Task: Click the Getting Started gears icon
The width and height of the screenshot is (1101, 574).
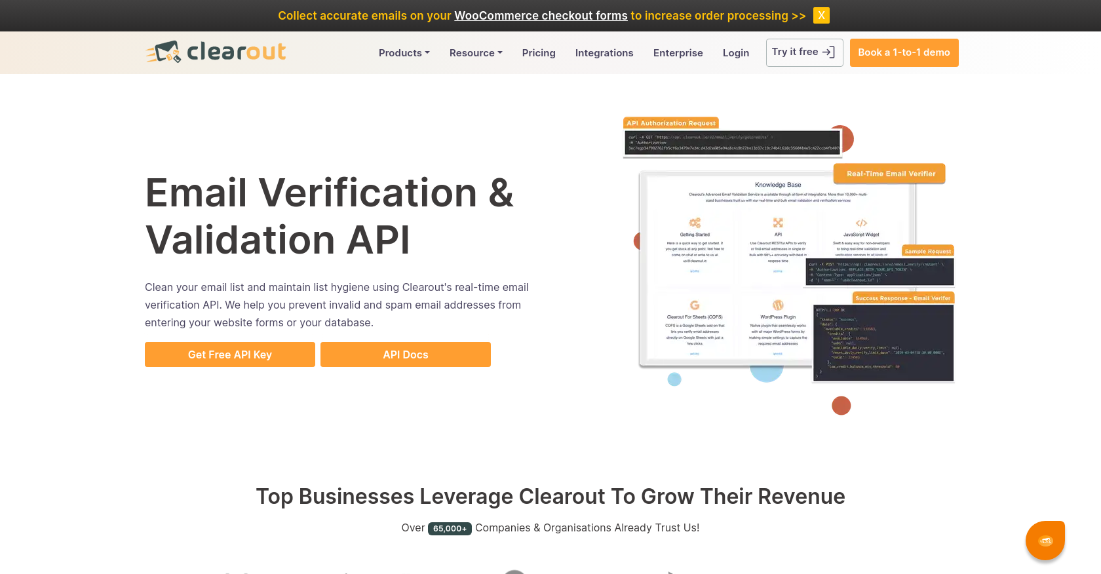Action: (695, 223)
